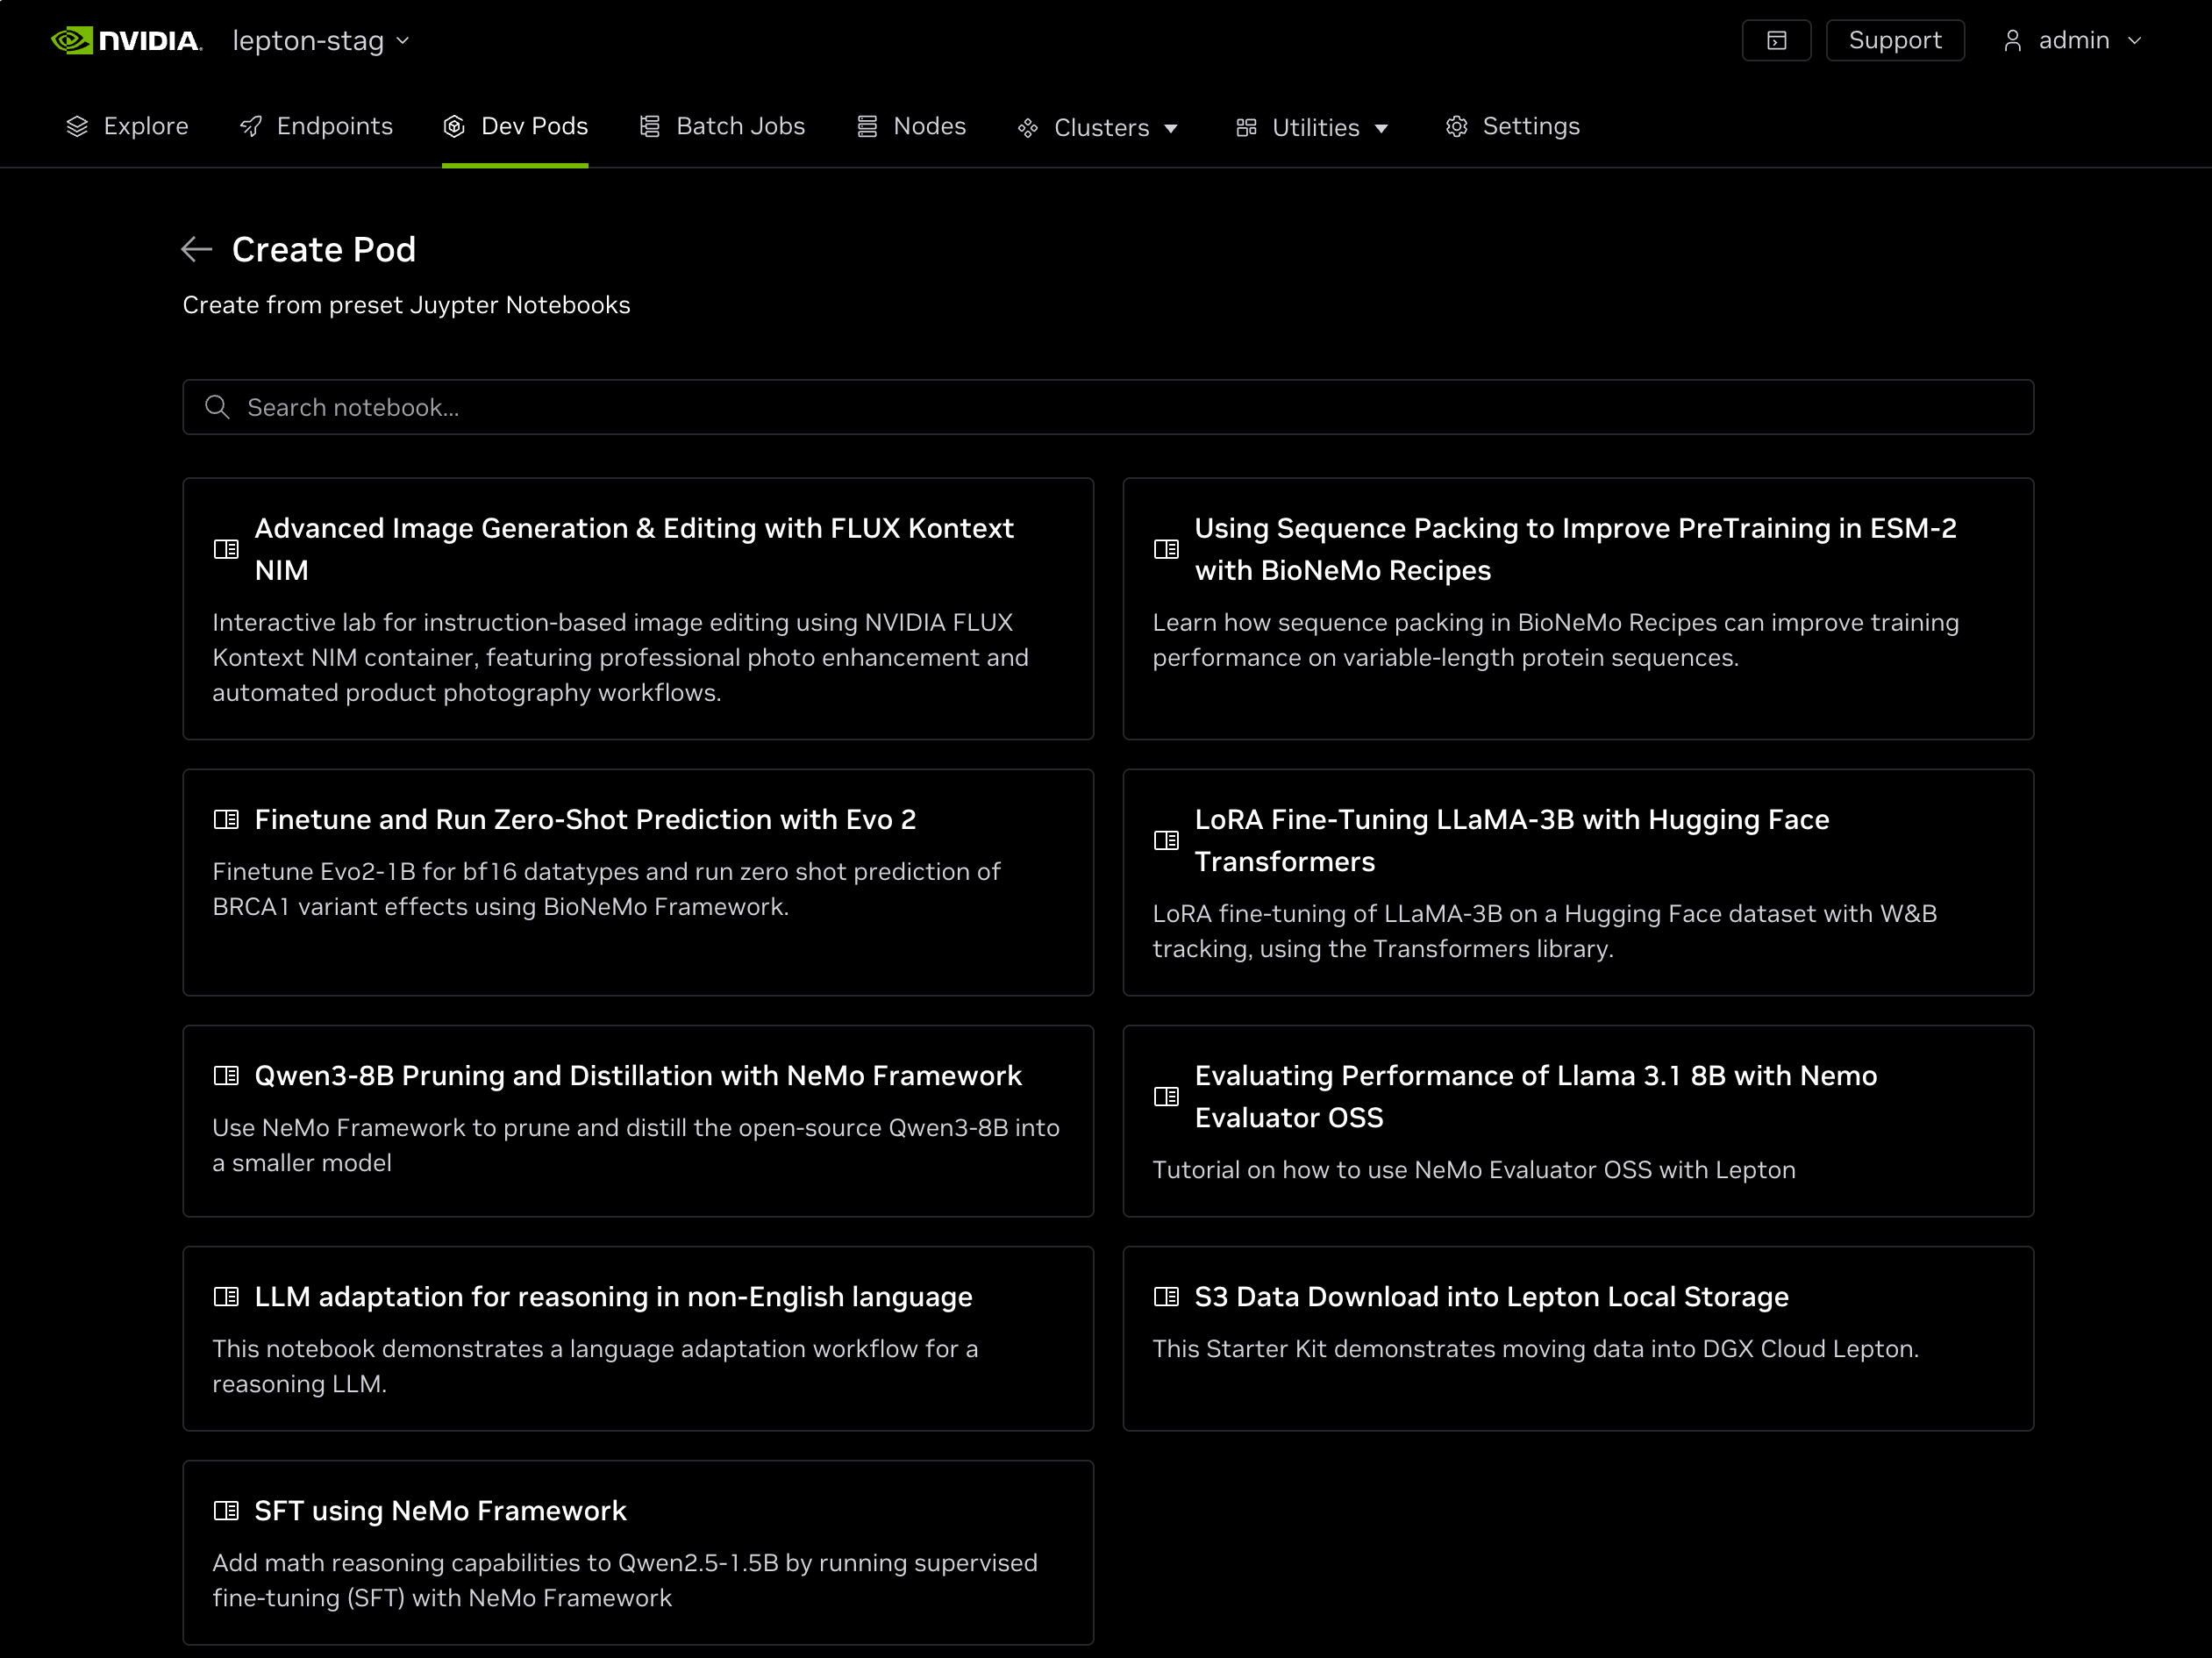Click the NVIDIA logo
The width and height of the screenshot is (2212, 1658).
coord(127,41)
